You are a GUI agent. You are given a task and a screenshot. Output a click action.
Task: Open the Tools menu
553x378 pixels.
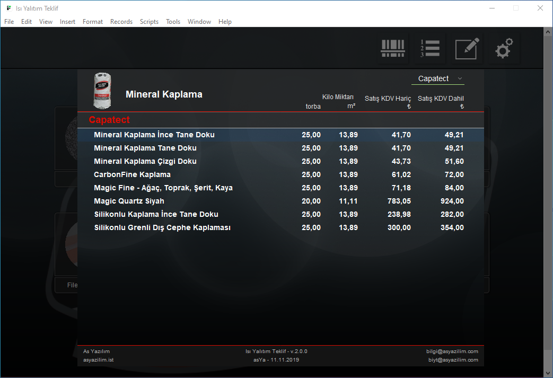[x=173, y=22]
